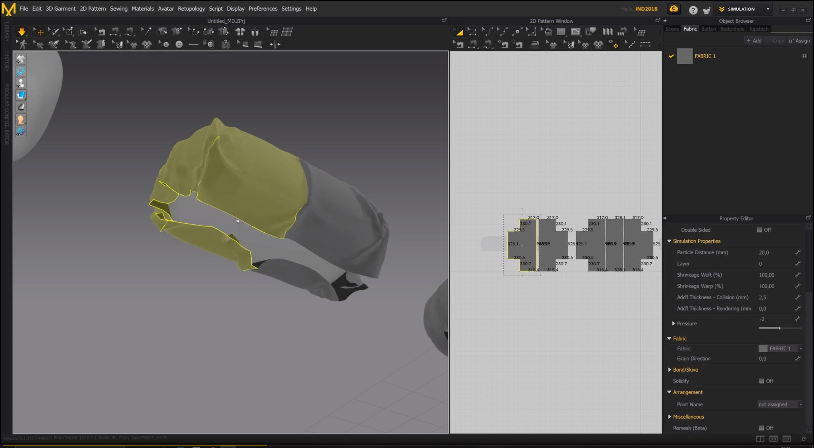Select the Rectangle pattern tool in 2D toolbar

click(x=561, y=32)
